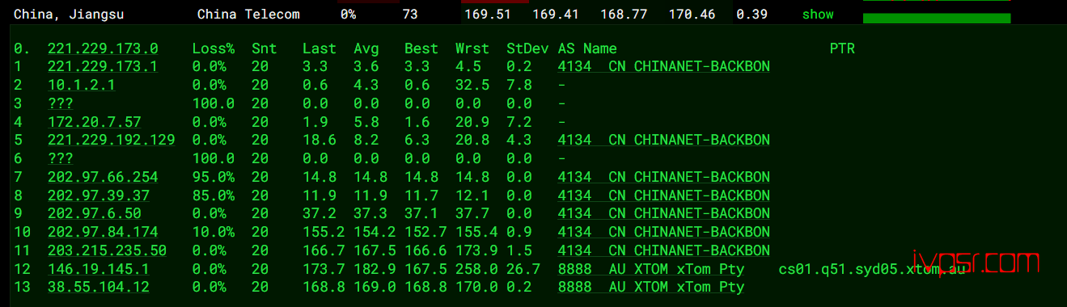
Task: Open IP link 146.19.145.1
Action: point(99,269)
